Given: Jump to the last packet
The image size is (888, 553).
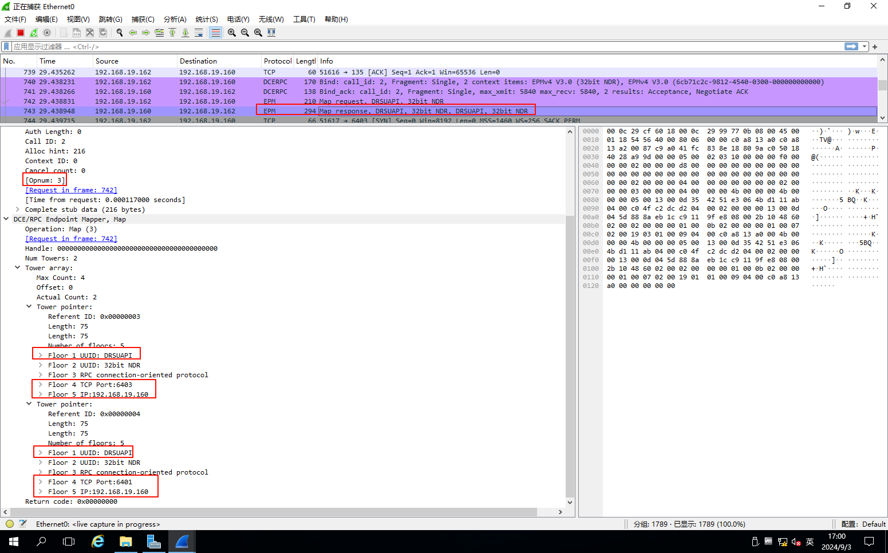Looking at the screenshot, I should coord(186,33).
